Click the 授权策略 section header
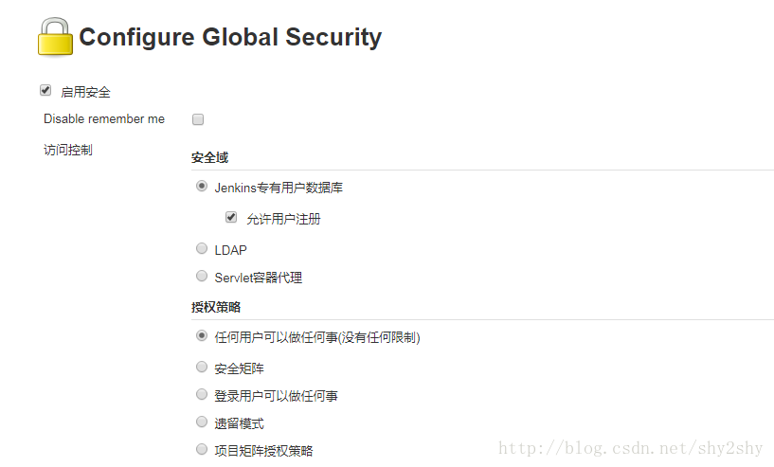 (216, 308)
